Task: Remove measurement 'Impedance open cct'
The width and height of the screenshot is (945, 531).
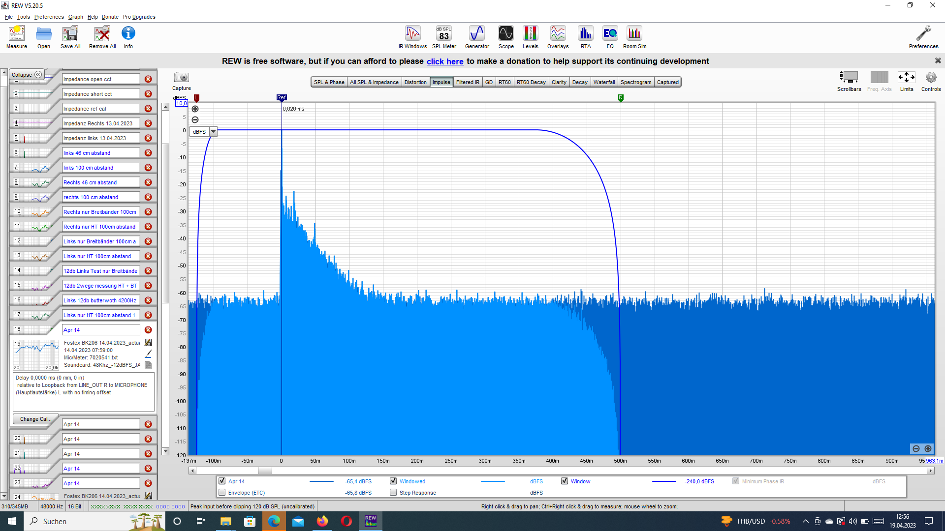Action: point(148,79)
